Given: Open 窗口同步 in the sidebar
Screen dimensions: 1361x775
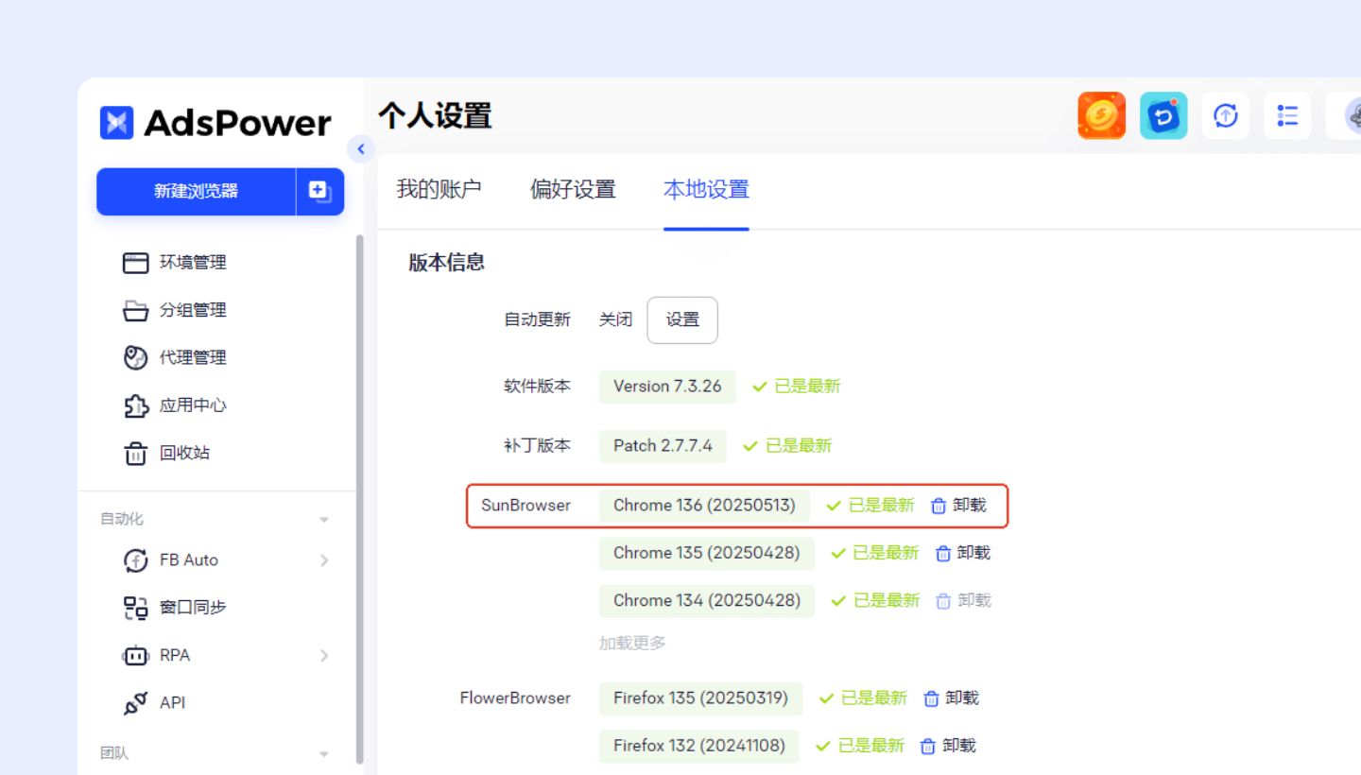Looking at the screenshot, I should 193,608.
